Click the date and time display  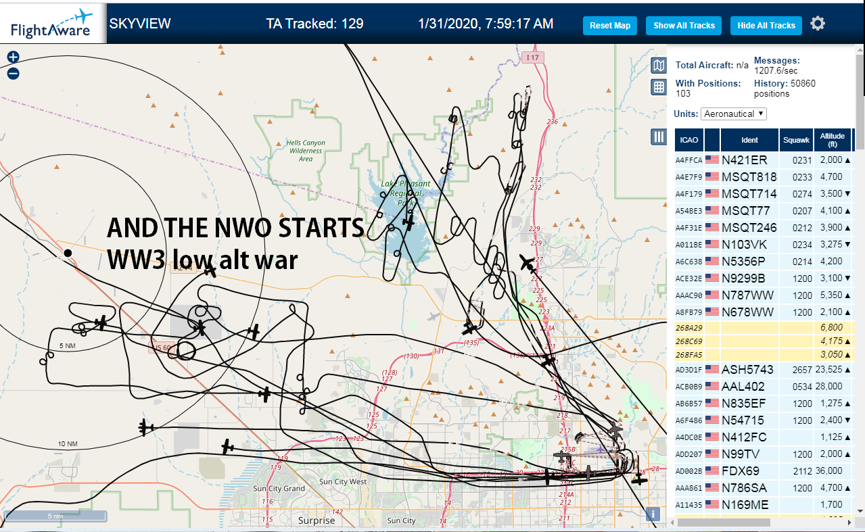click(x=486, y=24)
